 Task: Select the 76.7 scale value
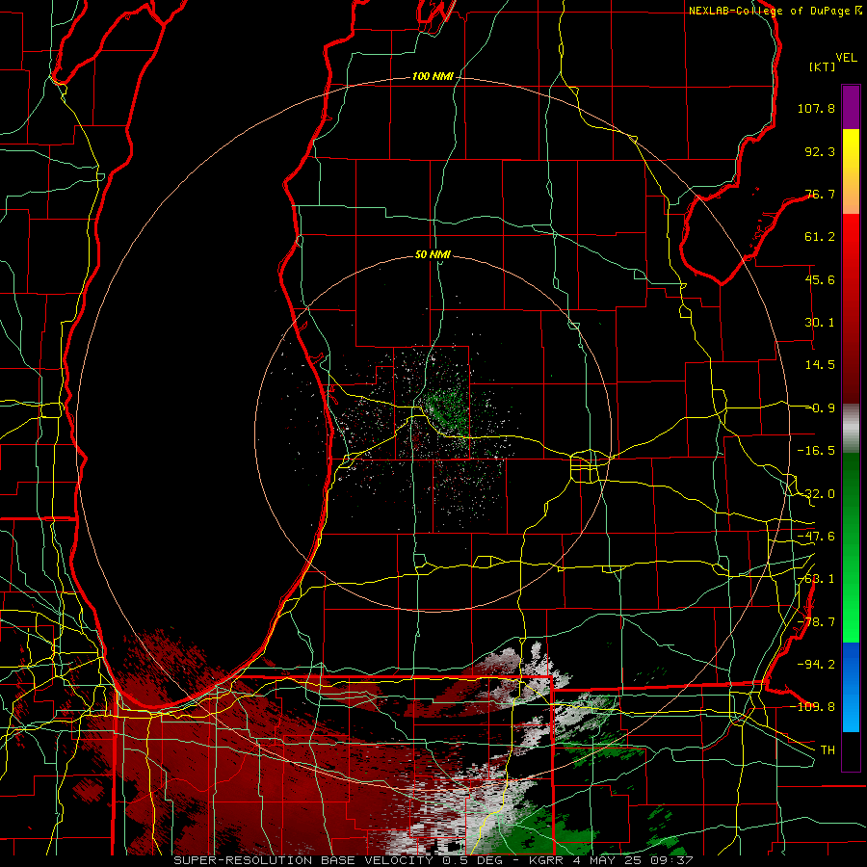(820, 194)
